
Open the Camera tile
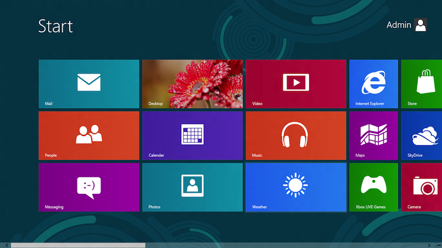(x=422, y=187)
